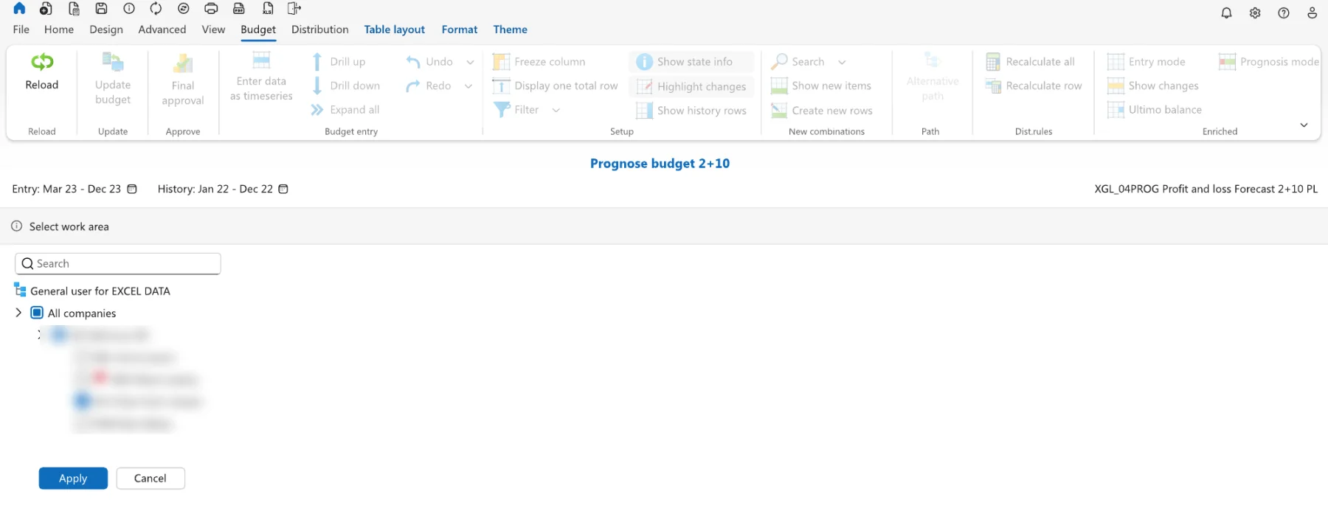Click Display one total row
Screen dimensions: 1328x511
point(556,86)
